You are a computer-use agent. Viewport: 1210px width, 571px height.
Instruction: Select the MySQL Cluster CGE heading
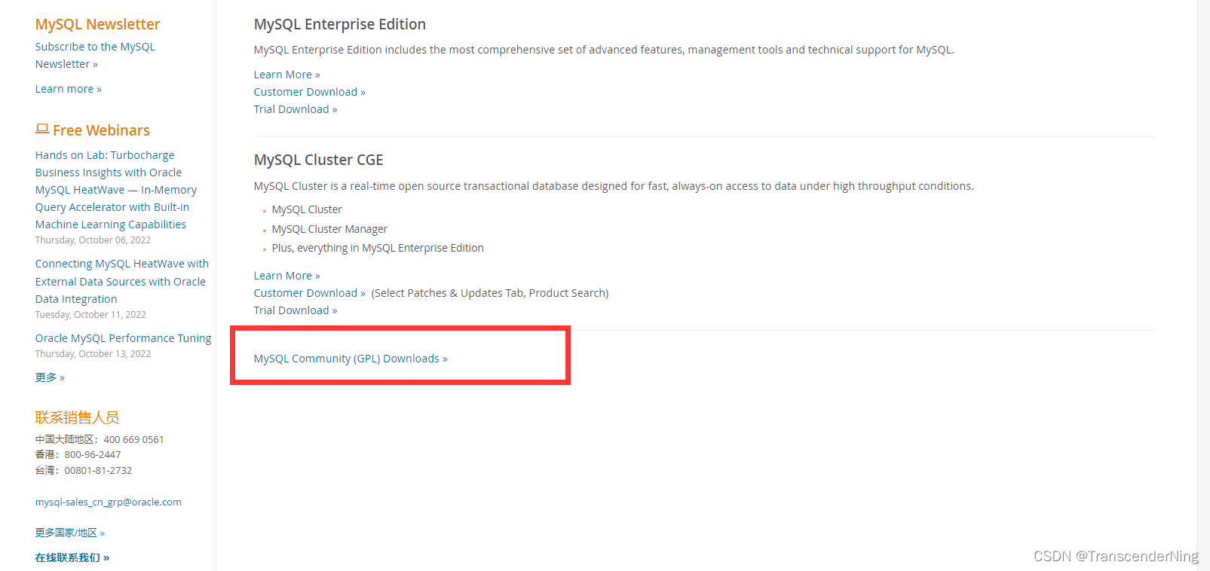pos(318,159)
